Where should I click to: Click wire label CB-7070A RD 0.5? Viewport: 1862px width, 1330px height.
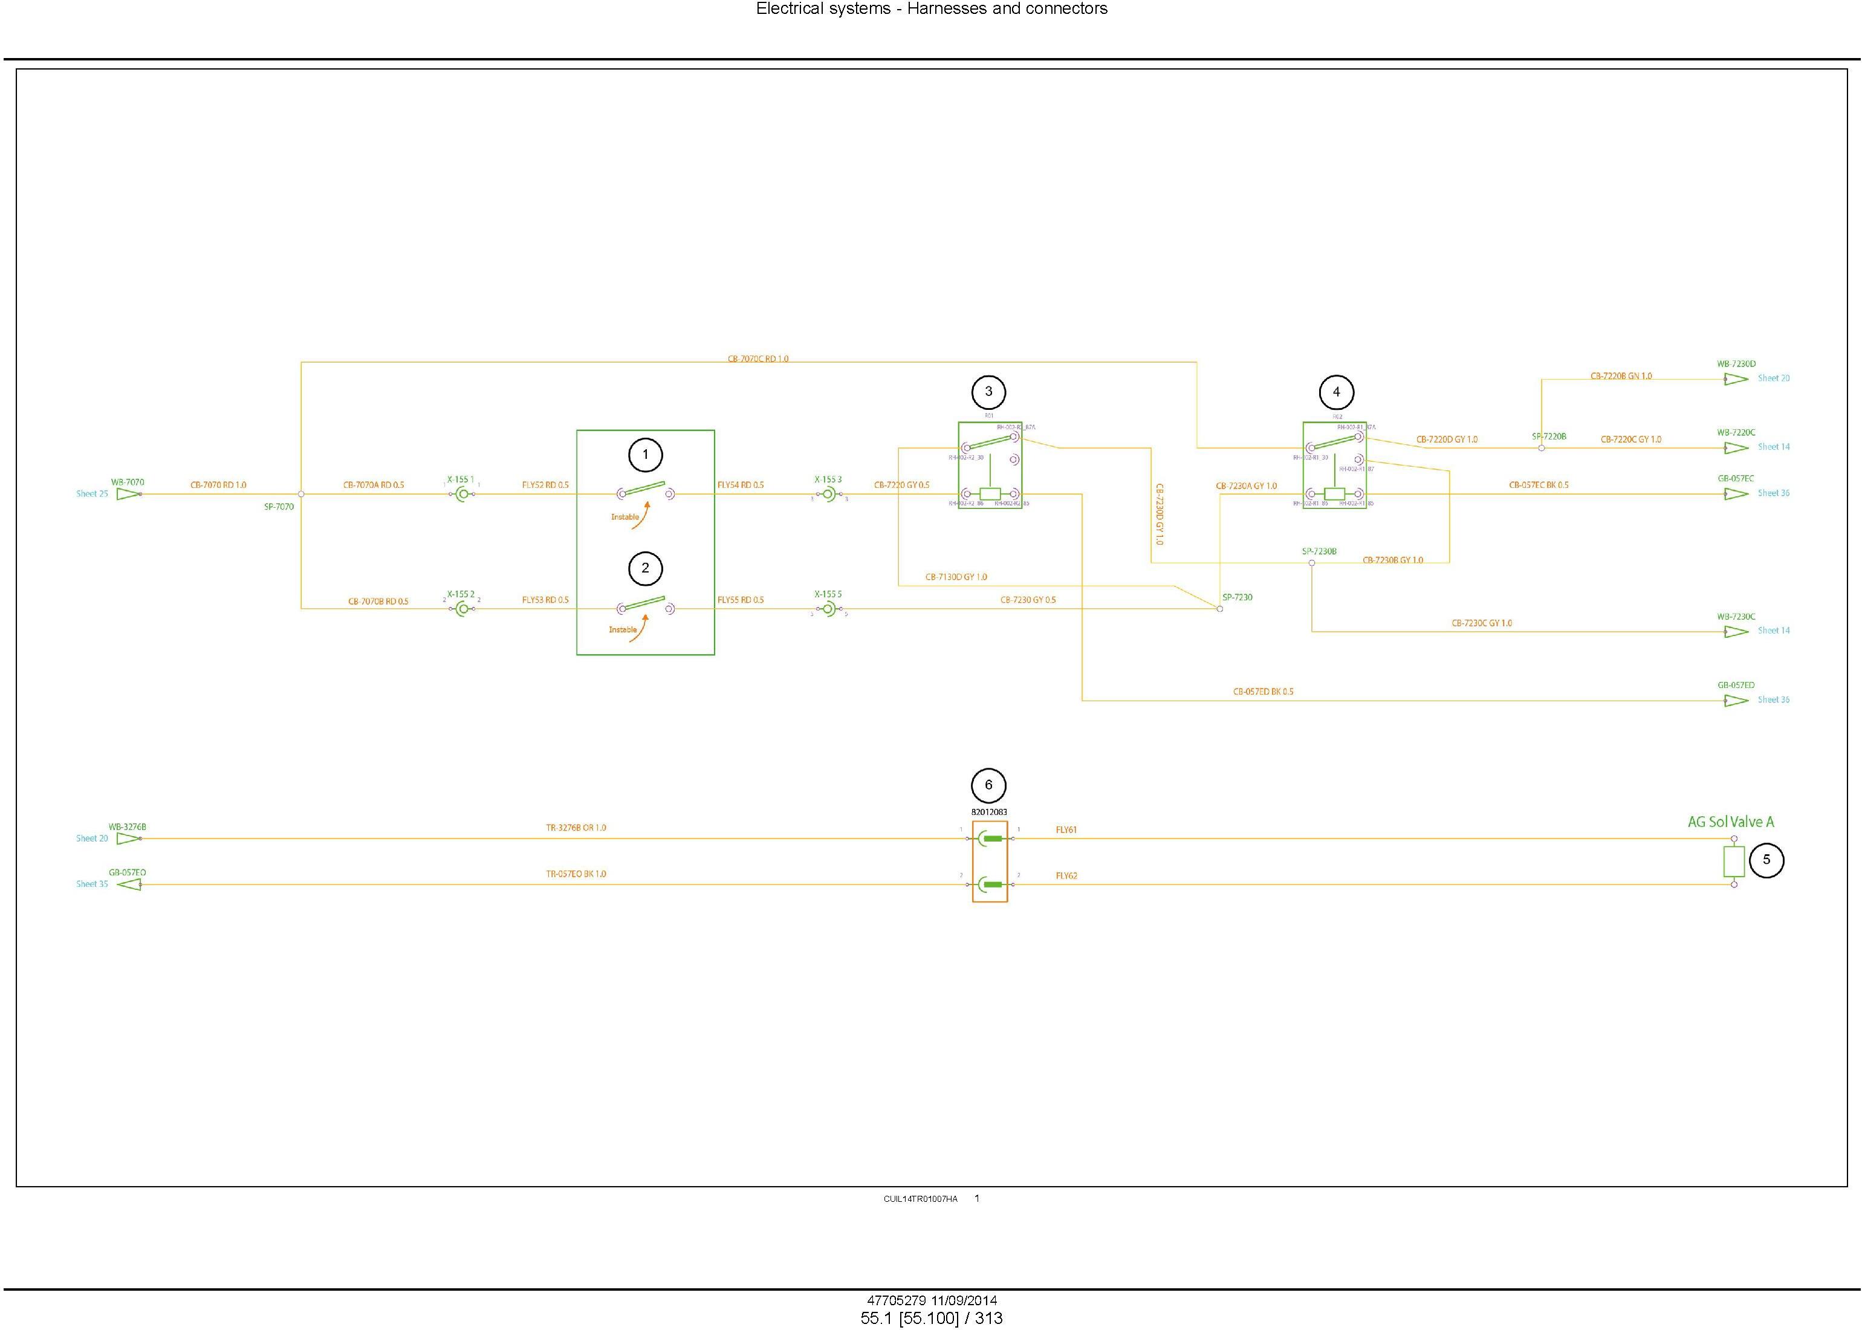tap(374, 485)
